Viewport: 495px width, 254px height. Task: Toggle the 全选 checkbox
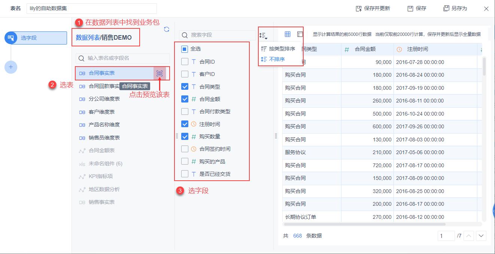pos(185,49)
